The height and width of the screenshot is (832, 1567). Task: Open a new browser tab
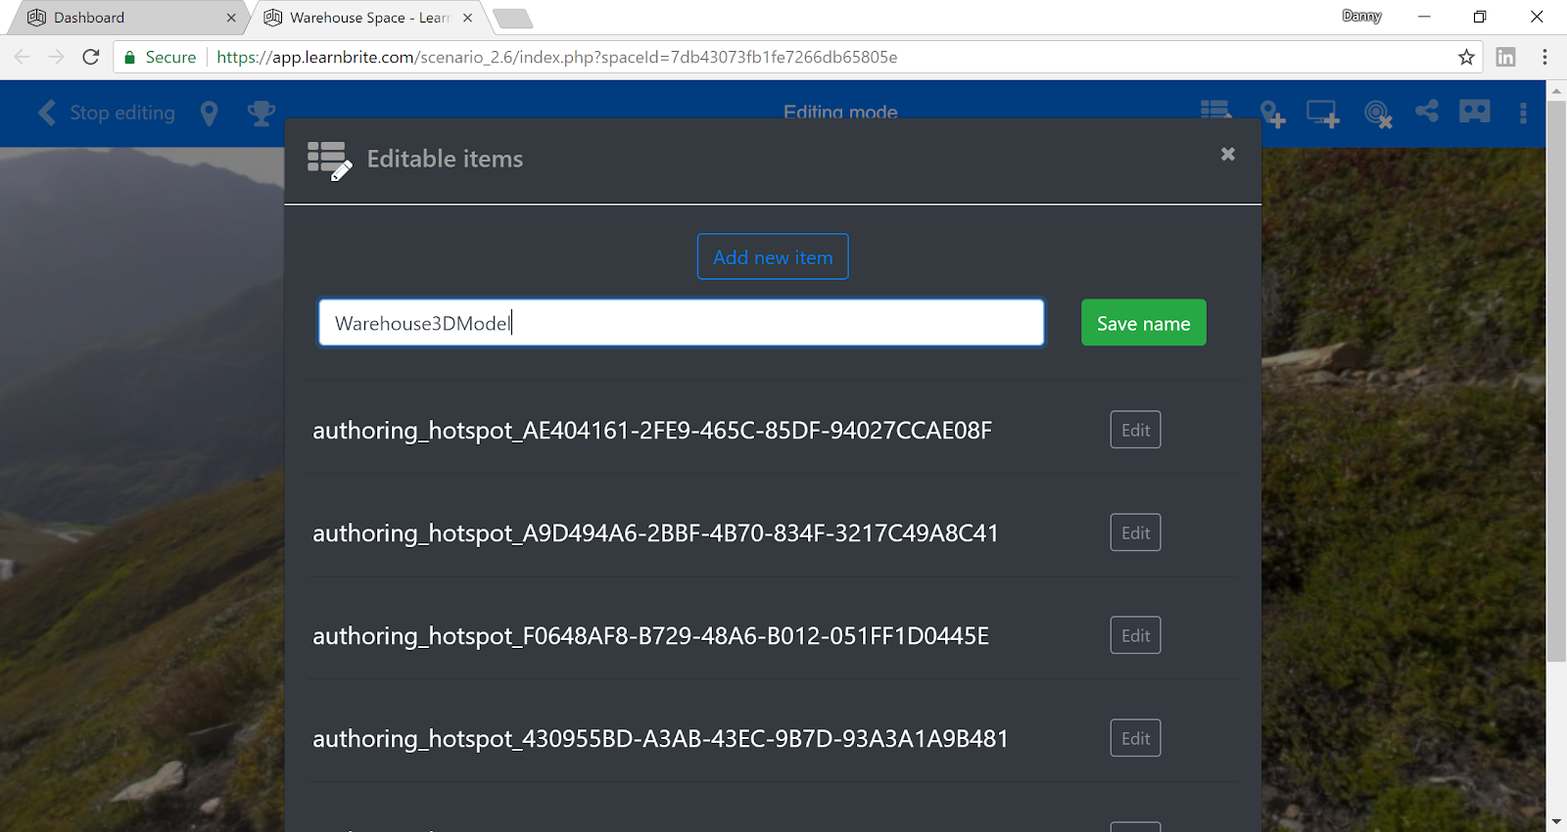(512, 19)
